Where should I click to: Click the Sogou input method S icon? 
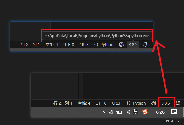point(145,112)
